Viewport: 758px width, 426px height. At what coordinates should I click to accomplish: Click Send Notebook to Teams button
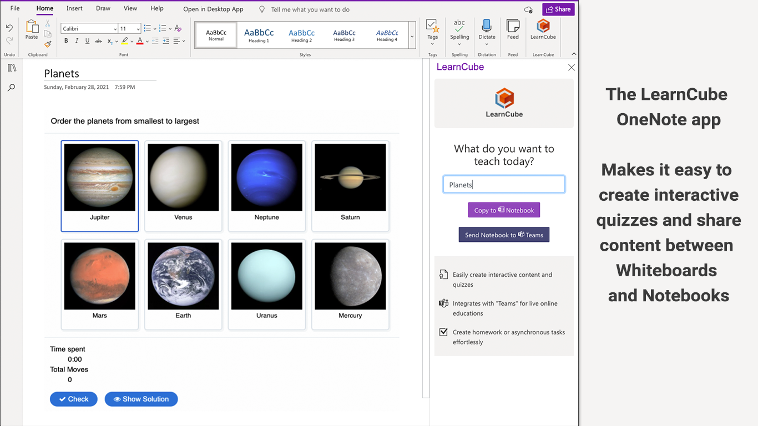pos(504,235)
